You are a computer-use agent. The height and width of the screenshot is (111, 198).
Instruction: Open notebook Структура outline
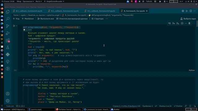[x=97, y=18]
